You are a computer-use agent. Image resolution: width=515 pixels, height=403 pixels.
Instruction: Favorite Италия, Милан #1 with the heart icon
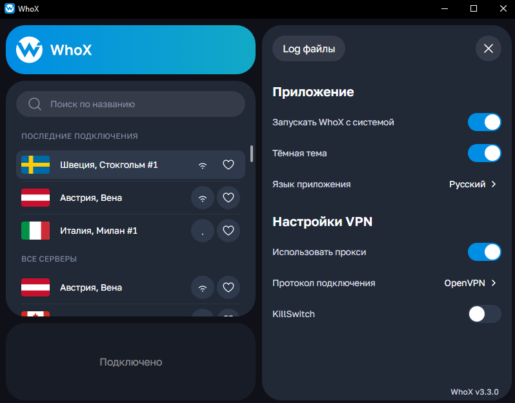click(x=228, y=231)
